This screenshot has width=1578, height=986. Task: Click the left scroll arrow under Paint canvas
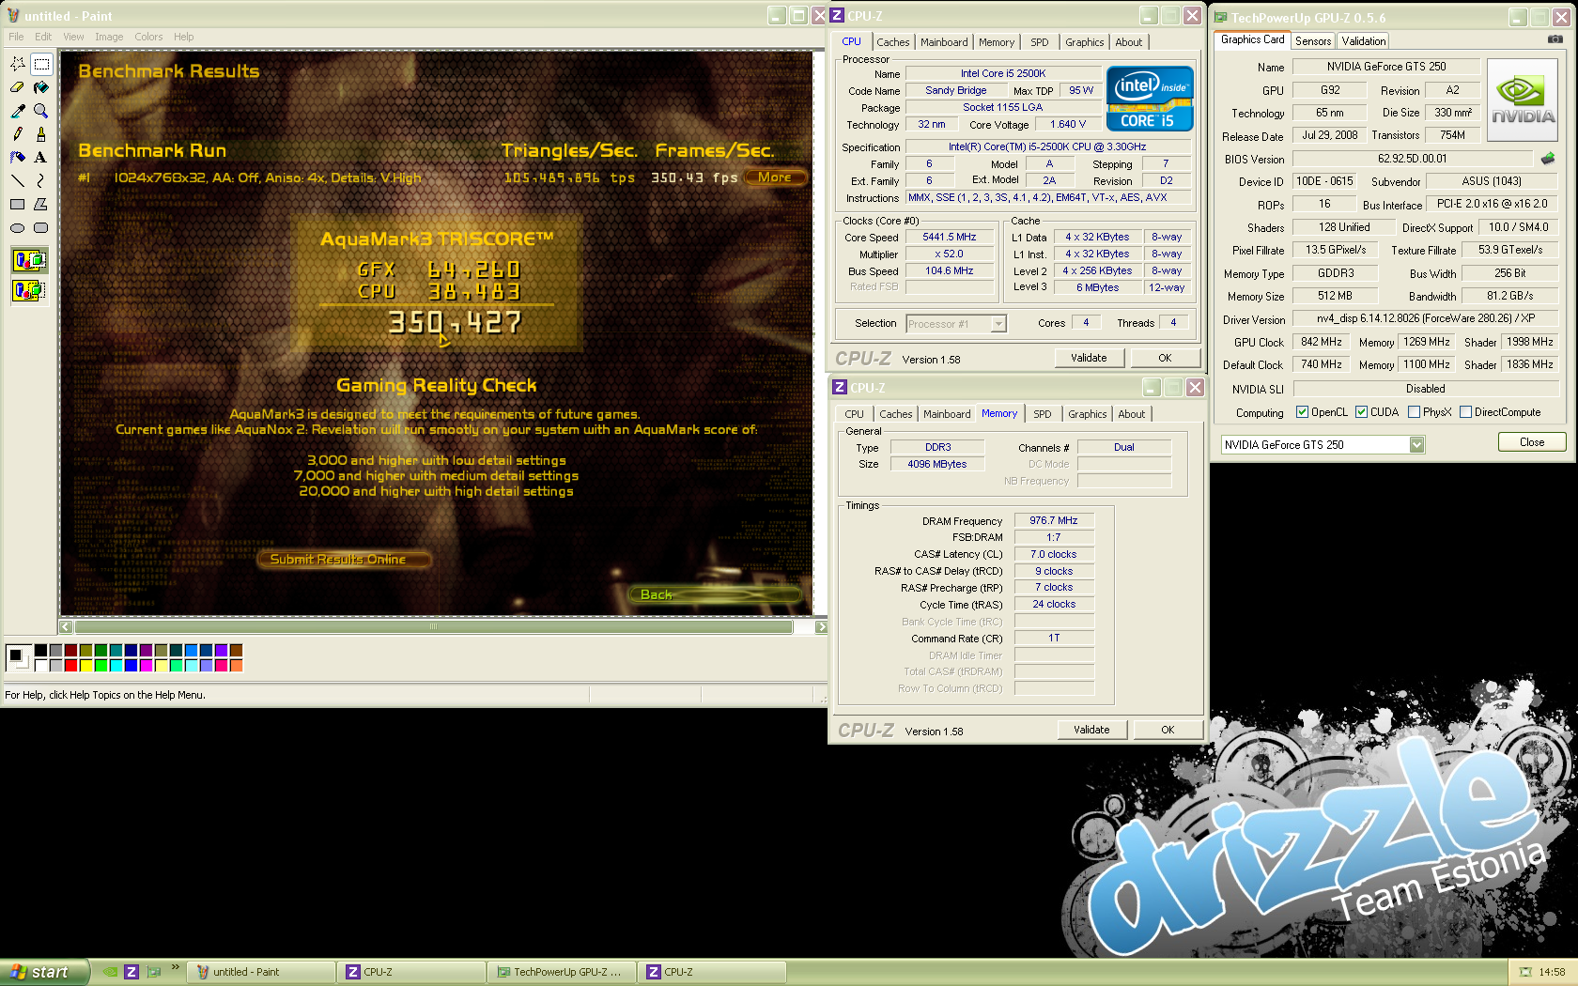pyautogui.click(x=66, y=626)
